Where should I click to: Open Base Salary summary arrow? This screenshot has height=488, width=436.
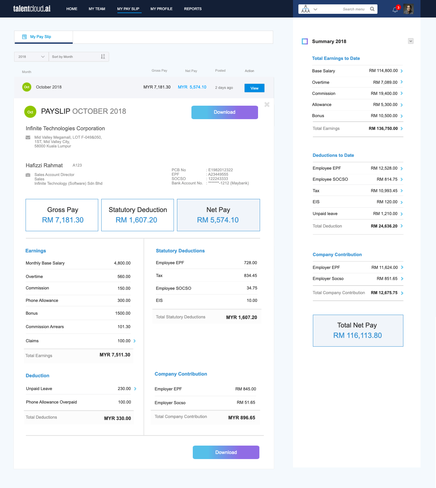(x=402, y=71)
